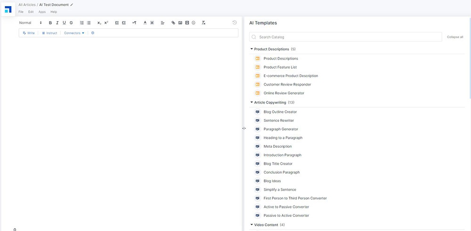The height and width of the screenshot is (231, 471).
Task: Click the strikethrough icon
Action: pyautogui.click(x=71, y=23)
